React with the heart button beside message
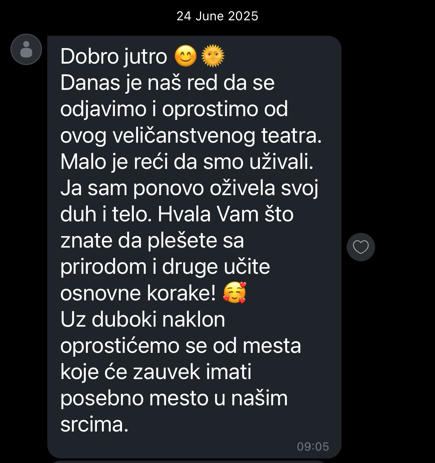This screenshot has width=435, height=463. (x=361, y=247)
